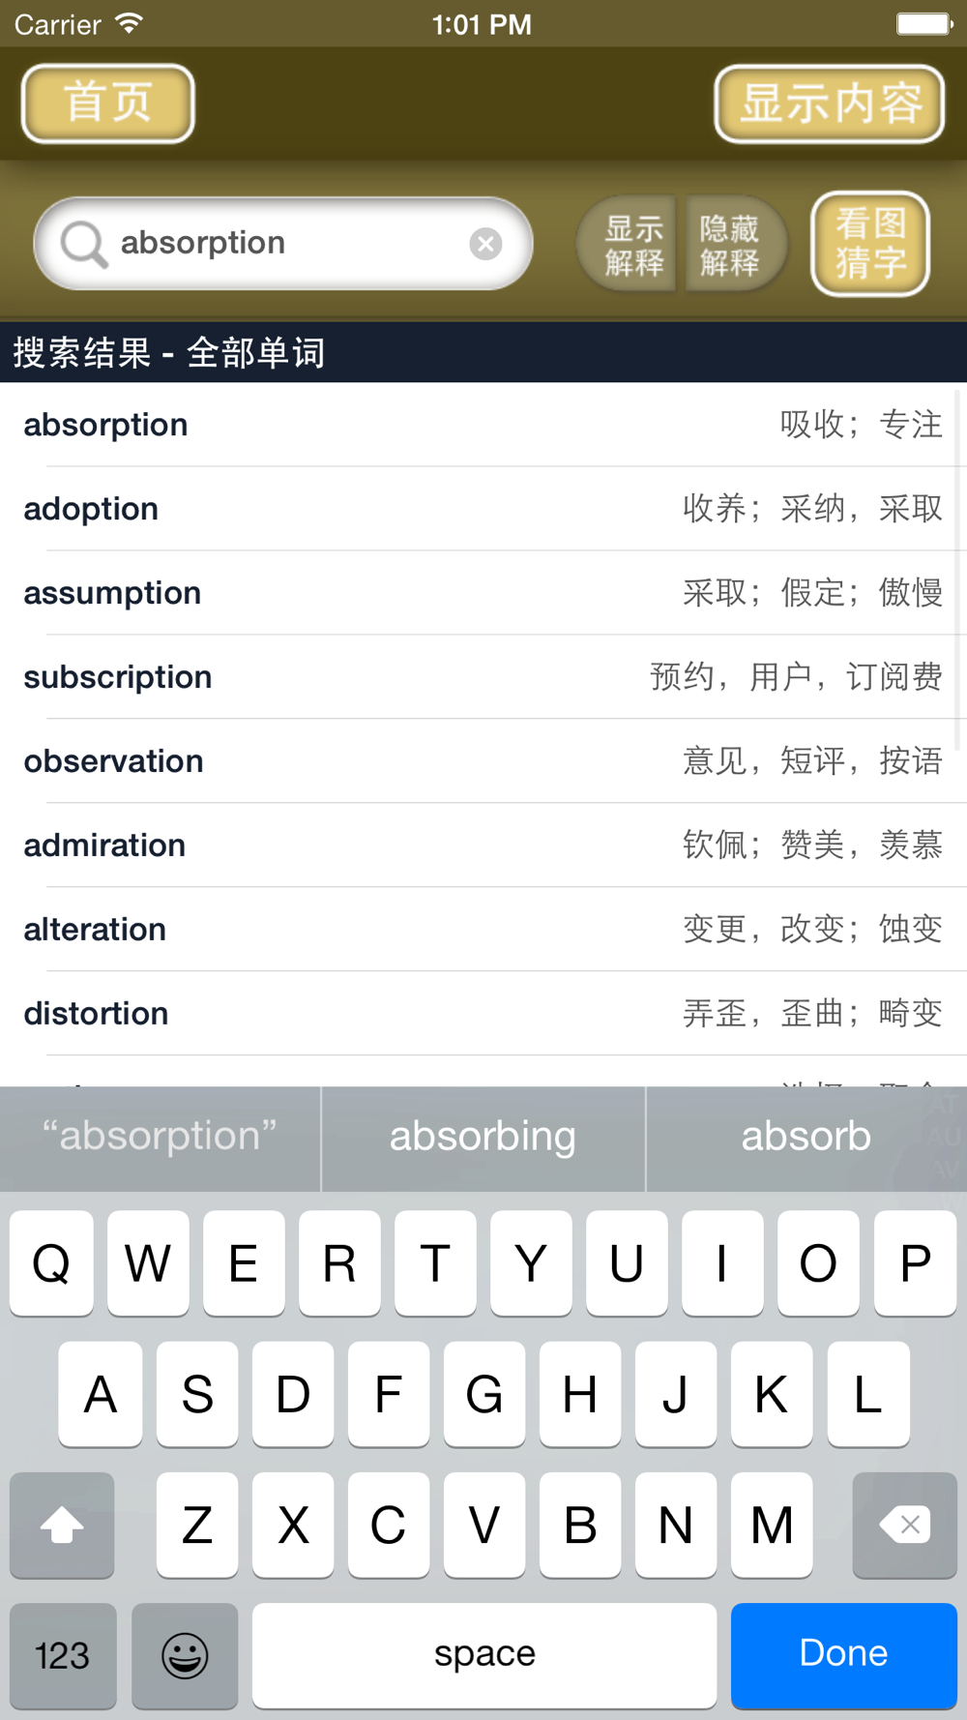Screen dimensions: 967x1720
Task: Tap the blue Done key
Action: pos(843,1655)
